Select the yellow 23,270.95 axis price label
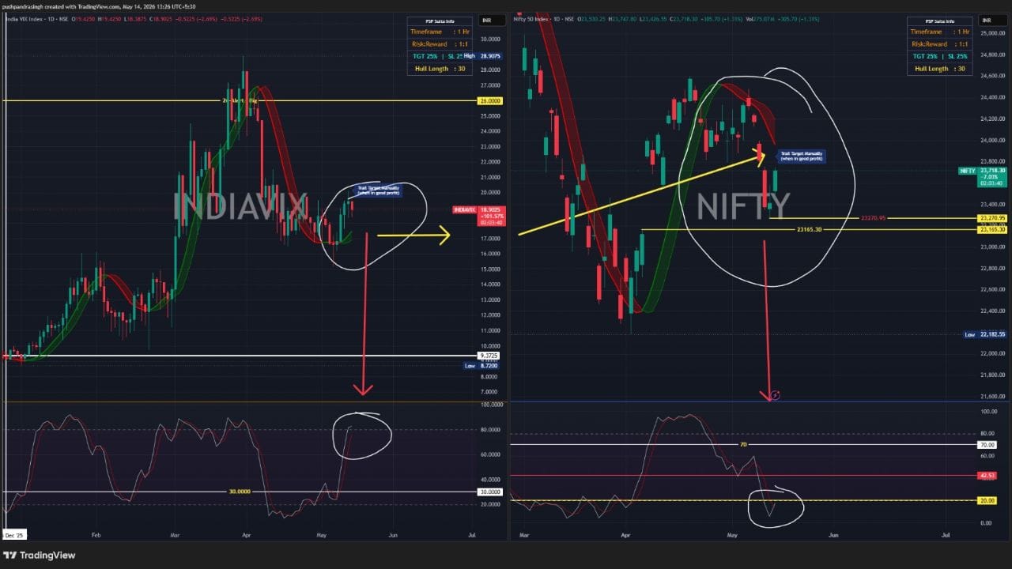This screenshot has width=1012, height=569. coord(992,217)
